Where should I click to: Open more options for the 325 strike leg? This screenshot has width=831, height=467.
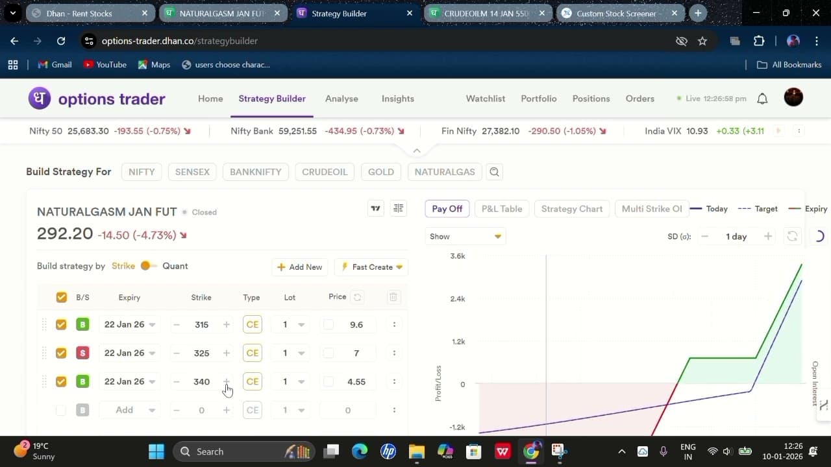[394, 353]
